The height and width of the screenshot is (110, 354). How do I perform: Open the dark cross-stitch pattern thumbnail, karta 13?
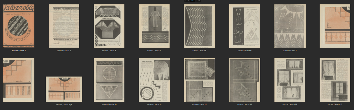click(x=244, y=80)
